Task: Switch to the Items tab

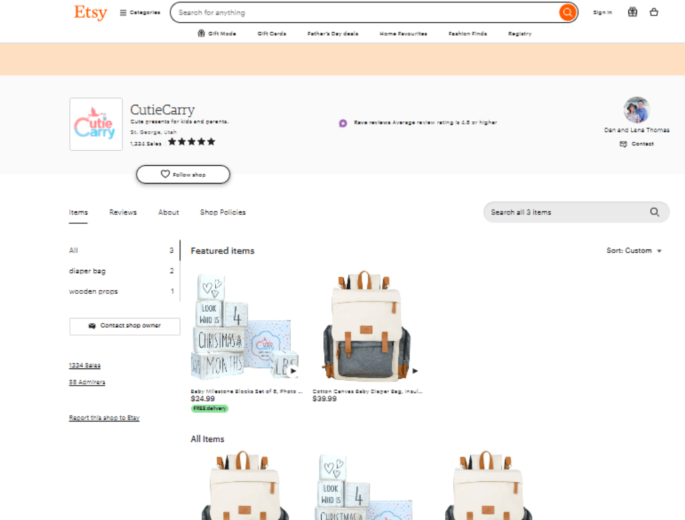Action: [x=78, y=212]
